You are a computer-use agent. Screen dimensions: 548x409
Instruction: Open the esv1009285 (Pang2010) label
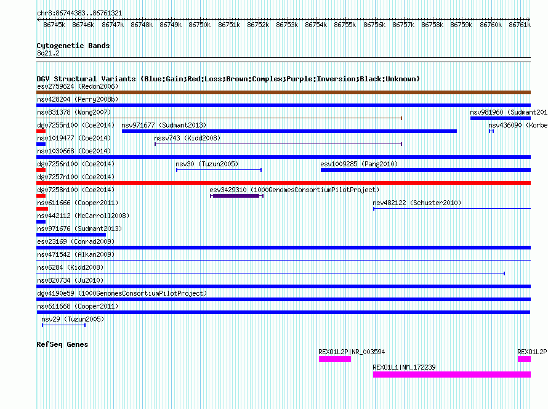tap(359, 164)
